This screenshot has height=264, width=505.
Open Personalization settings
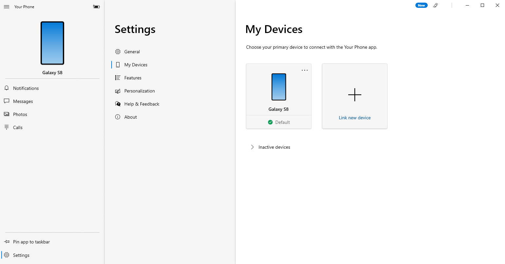click(x=170, y=91)
